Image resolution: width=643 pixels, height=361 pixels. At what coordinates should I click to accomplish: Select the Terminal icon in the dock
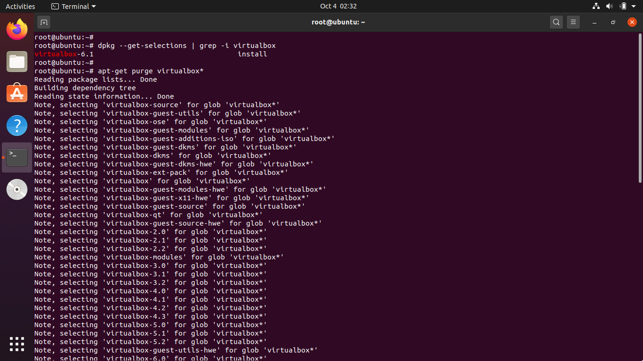point(17,157)
